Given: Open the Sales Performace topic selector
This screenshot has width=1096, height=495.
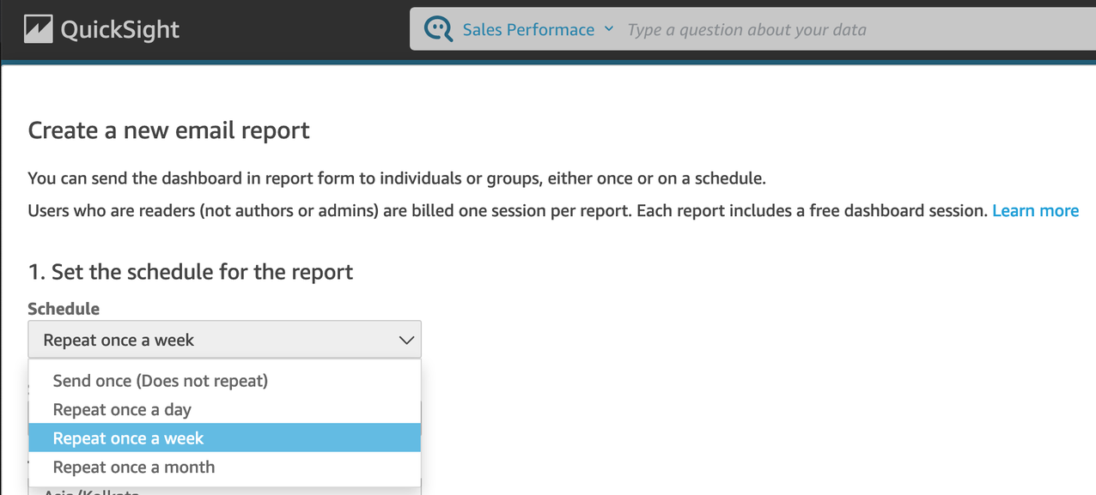Looking at the screenshot, I should (527, 30).
